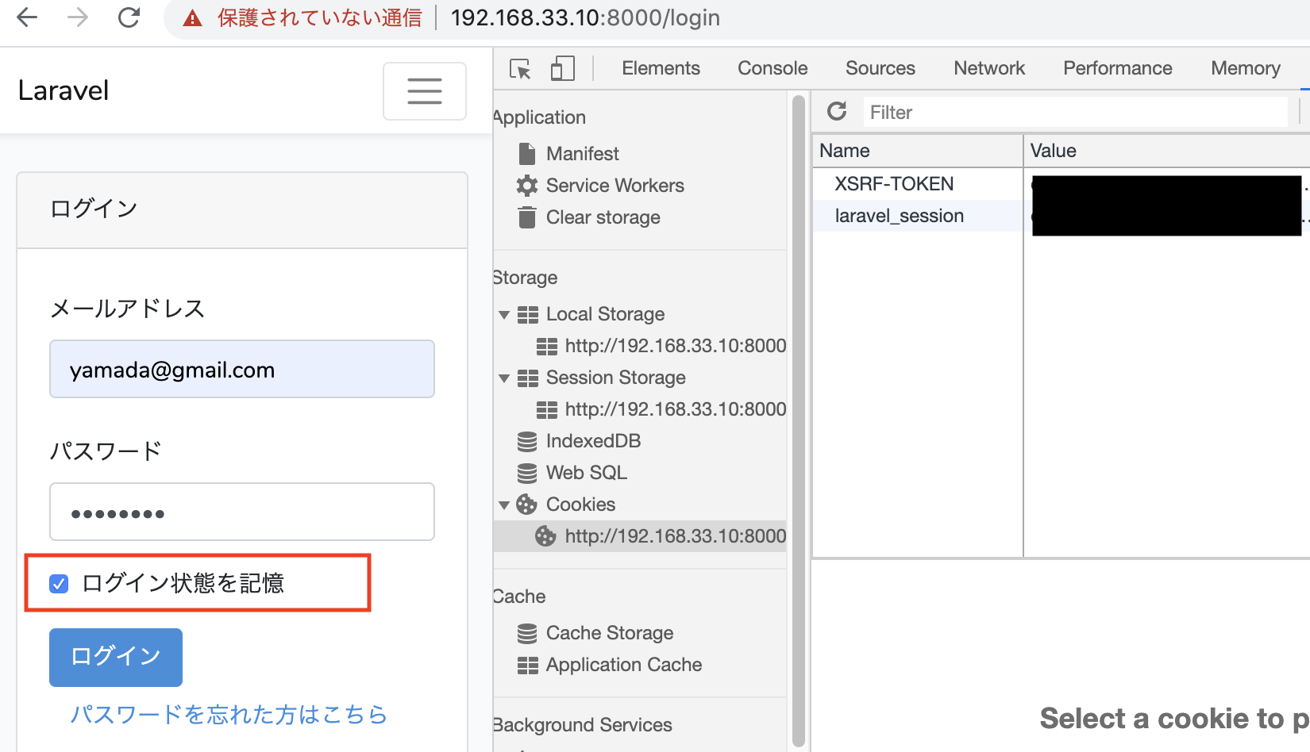Collapse the Cookies tree
Image resolution: width=1310 pixels, height=752 pixels.
tap(505, 504)
